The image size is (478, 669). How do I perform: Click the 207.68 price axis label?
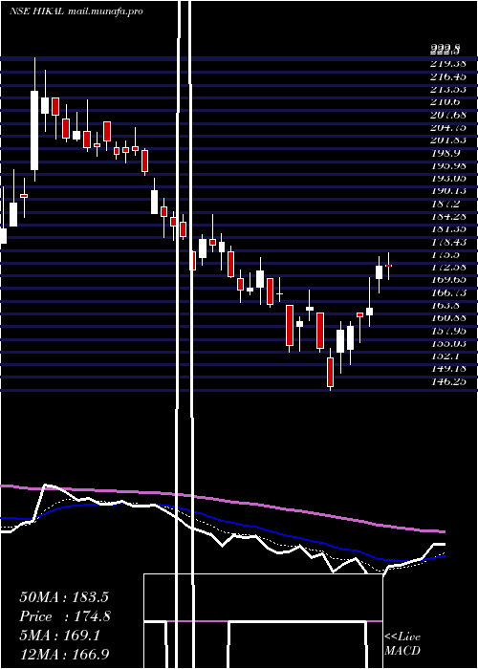click(x=447, y=115)
